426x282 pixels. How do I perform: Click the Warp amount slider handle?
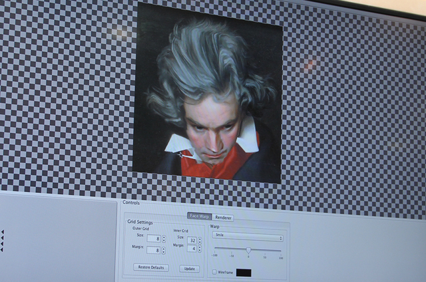pyautogui.click(x=248, y=250)
